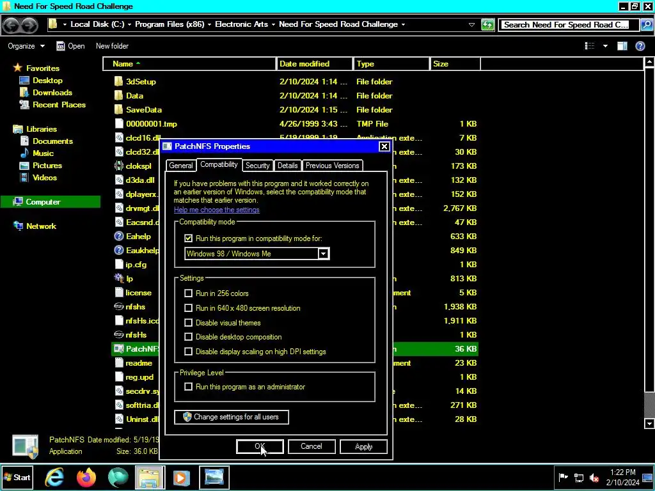Click the Open toolbar command

70,46
